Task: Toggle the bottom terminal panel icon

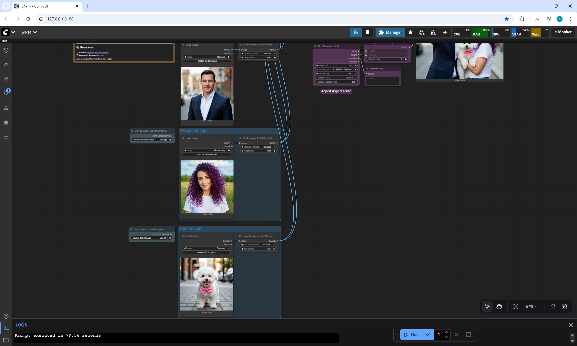Action: [x=6, y=328]
